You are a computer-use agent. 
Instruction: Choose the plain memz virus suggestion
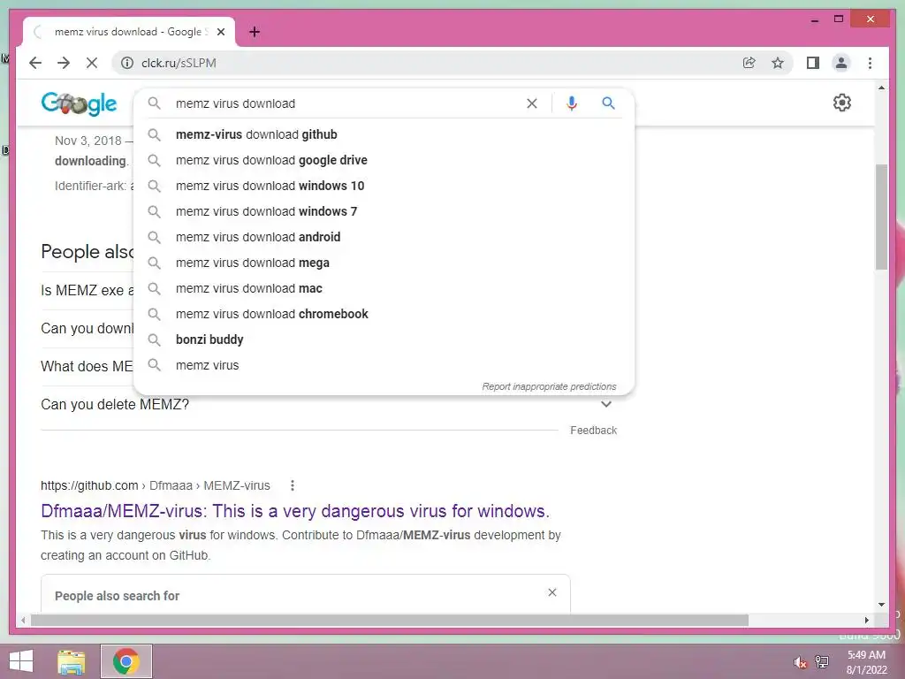point(384,365)
